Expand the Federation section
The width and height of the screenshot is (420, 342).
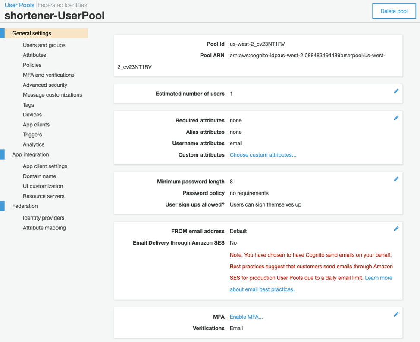[x=25, y=206]
